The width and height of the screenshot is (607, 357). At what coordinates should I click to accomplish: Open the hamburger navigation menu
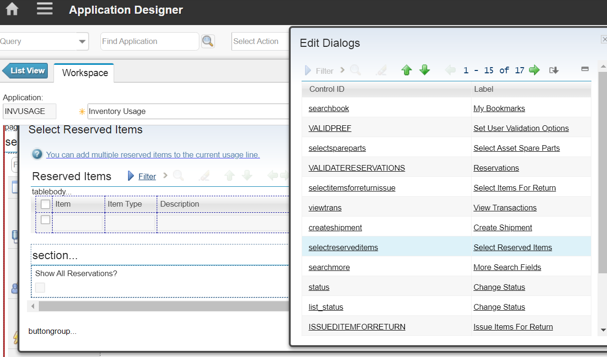(x=45, y=9)
